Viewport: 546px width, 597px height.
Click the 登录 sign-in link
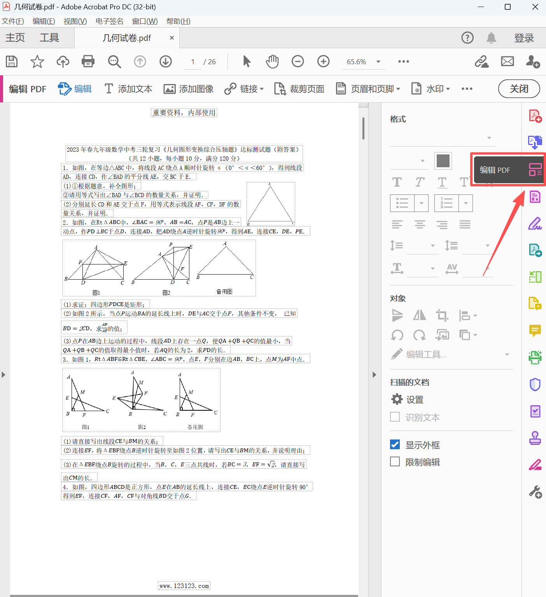coord(524,38)
